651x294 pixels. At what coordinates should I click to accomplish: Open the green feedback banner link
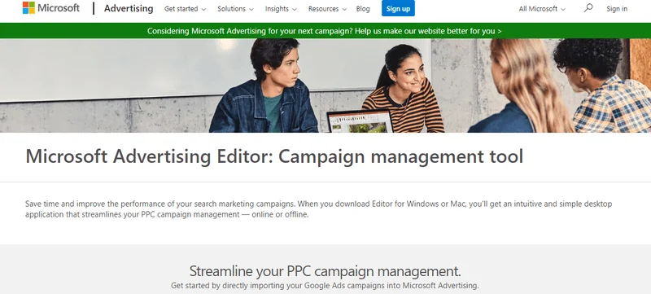[324, 31]
